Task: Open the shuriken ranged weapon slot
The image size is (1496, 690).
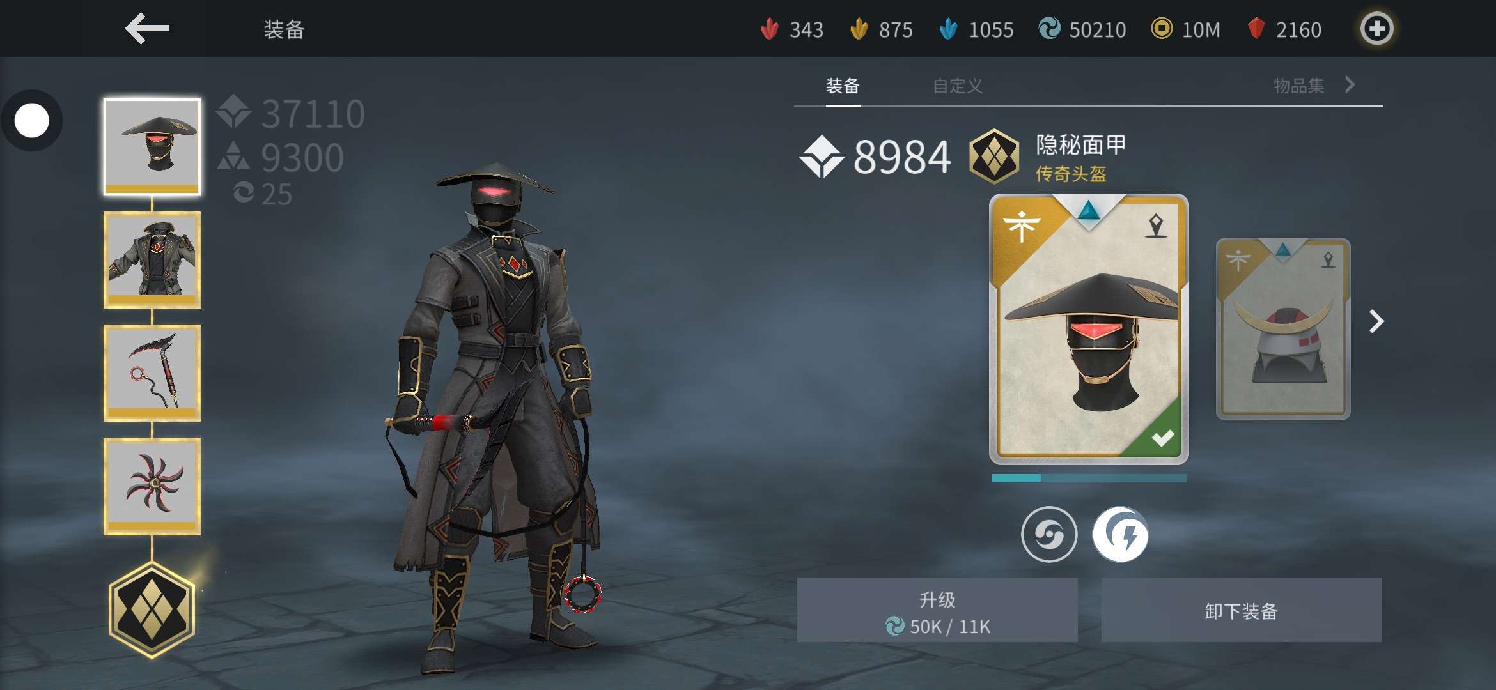Action: [x=152, y=486]
